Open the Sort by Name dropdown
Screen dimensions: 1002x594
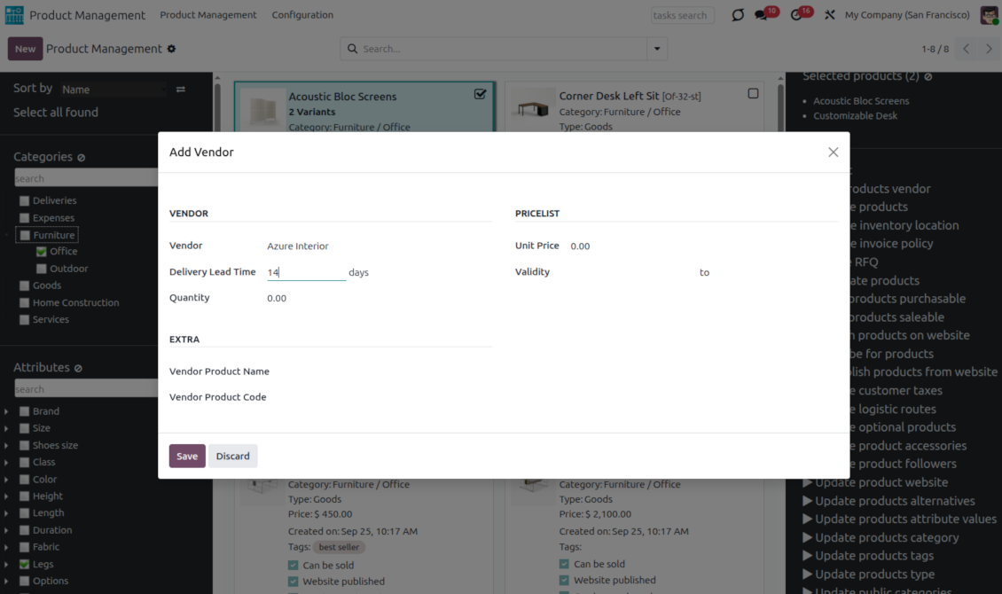tap(113, 90)
